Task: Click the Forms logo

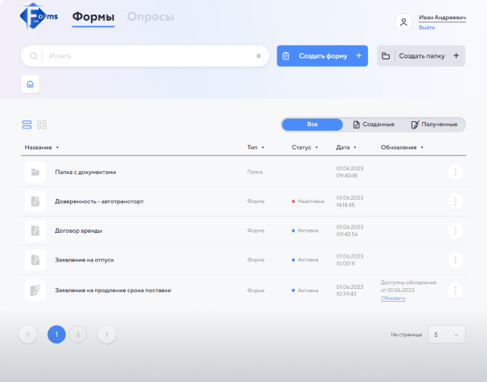Action: (38, 18)
